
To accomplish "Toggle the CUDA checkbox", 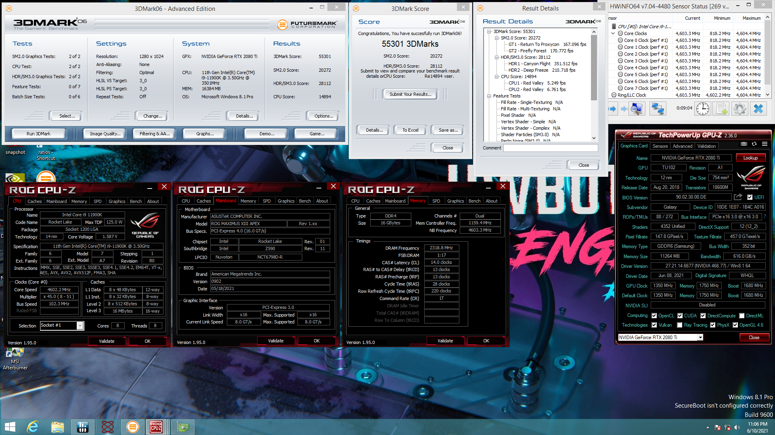I will 680,316.
